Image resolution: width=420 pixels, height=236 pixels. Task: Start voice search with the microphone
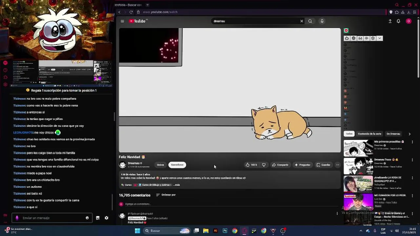pos(322,21)
